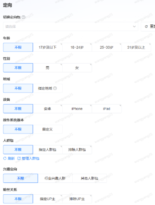
Task: Select gender option 女
Action: 77,68
